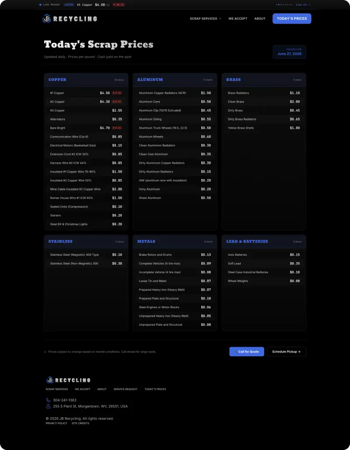Open About in the top navigation
This screenshot has height=450, width=350.
point(260,19)
